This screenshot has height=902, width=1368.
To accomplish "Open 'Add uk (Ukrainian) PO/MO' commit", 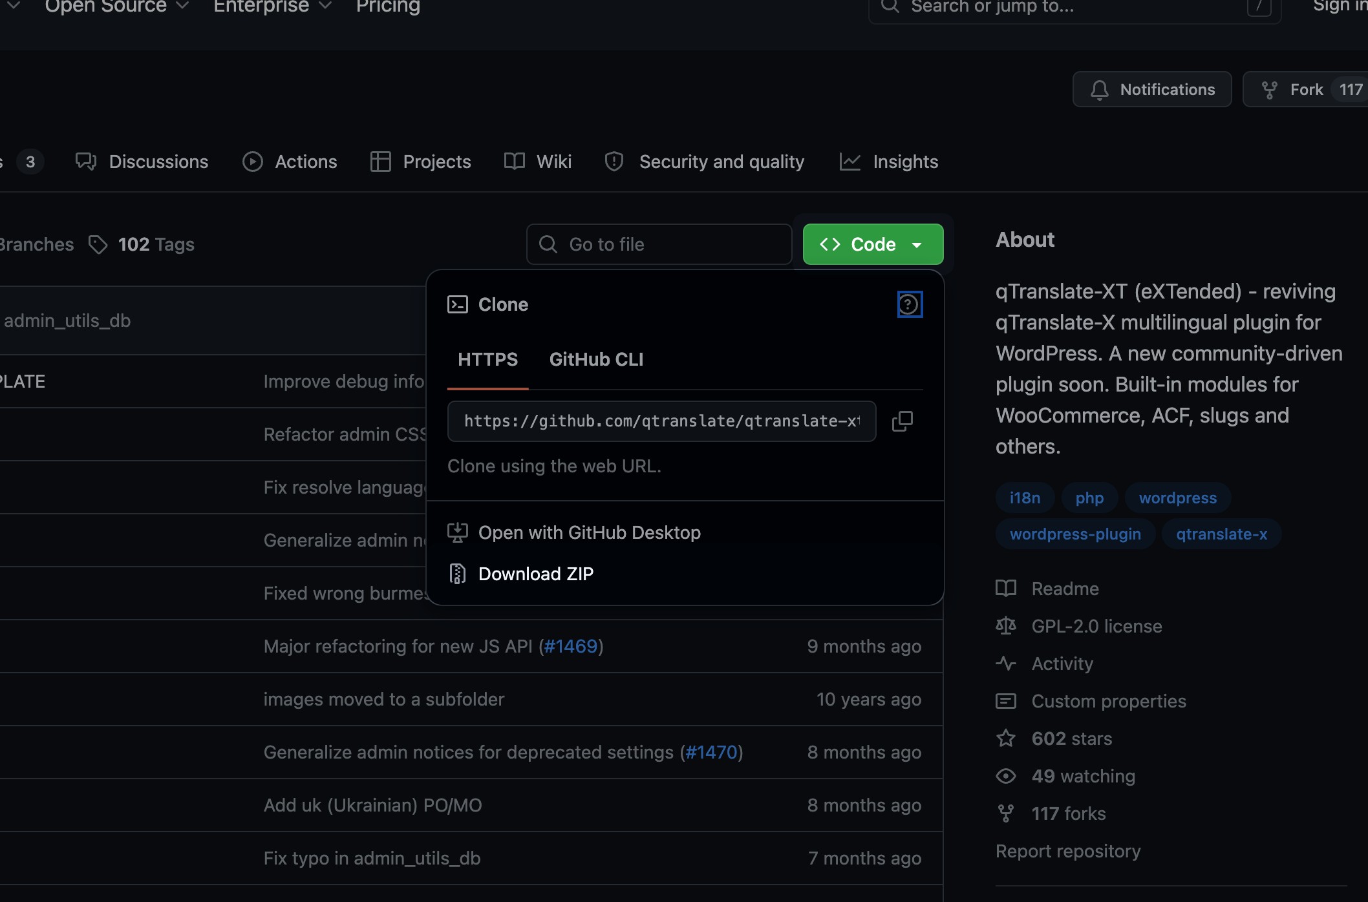I will (x=373, y=805).
